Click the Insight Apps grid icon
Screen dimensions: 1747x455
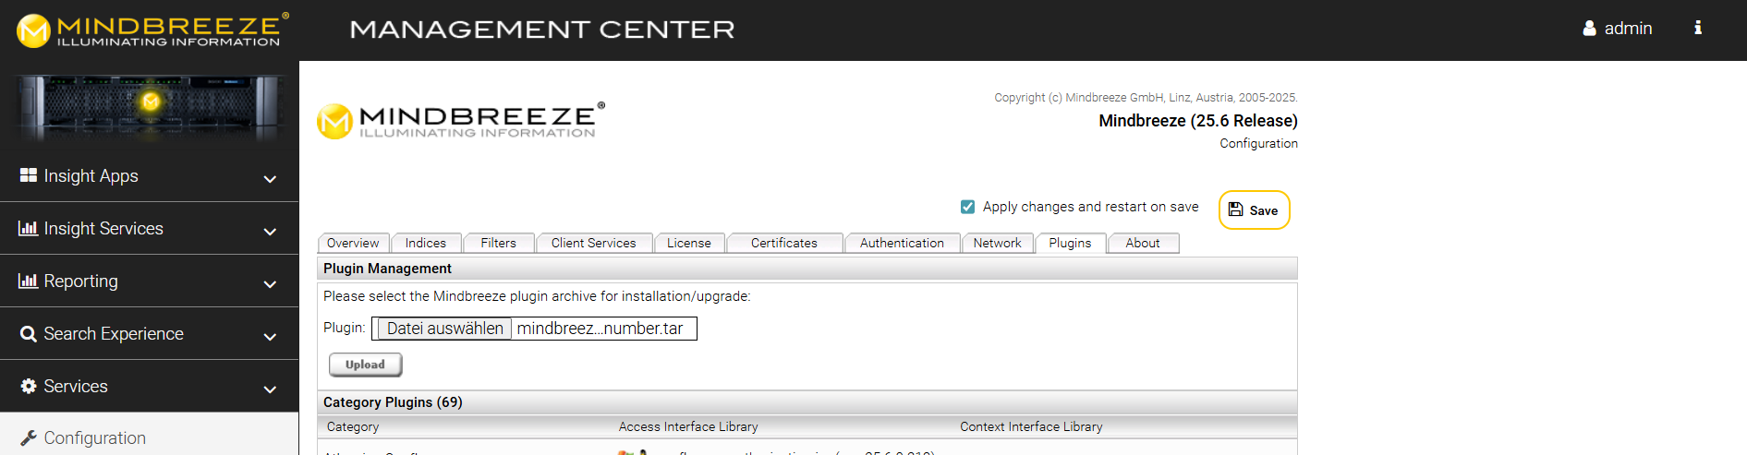tap(29, 175)
